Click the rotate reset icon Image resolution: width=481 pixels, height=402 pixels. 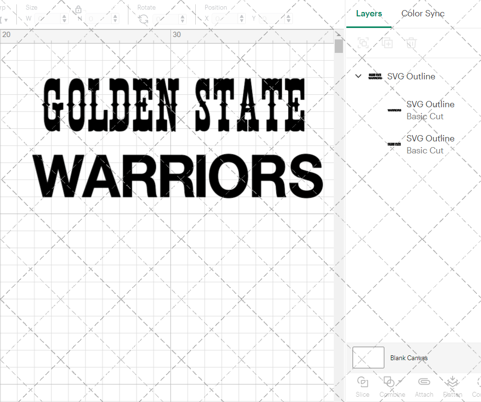click(x=143, y=18)
